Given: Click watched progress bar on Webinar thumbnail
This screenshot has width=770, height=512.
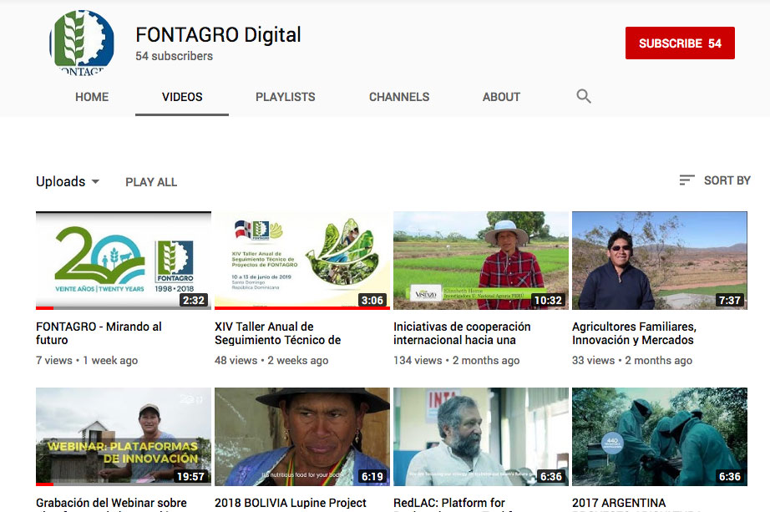Looking at the screenshot, I should (45, 484).
